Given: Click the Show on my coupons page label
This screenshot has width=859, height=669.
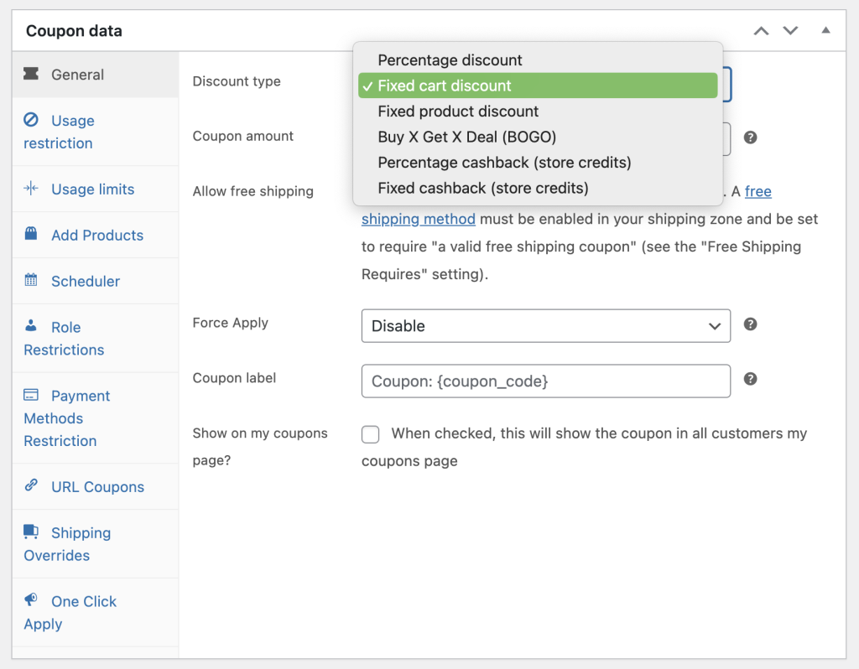Looking at the screenshot, I should click(x=260, y=447).
